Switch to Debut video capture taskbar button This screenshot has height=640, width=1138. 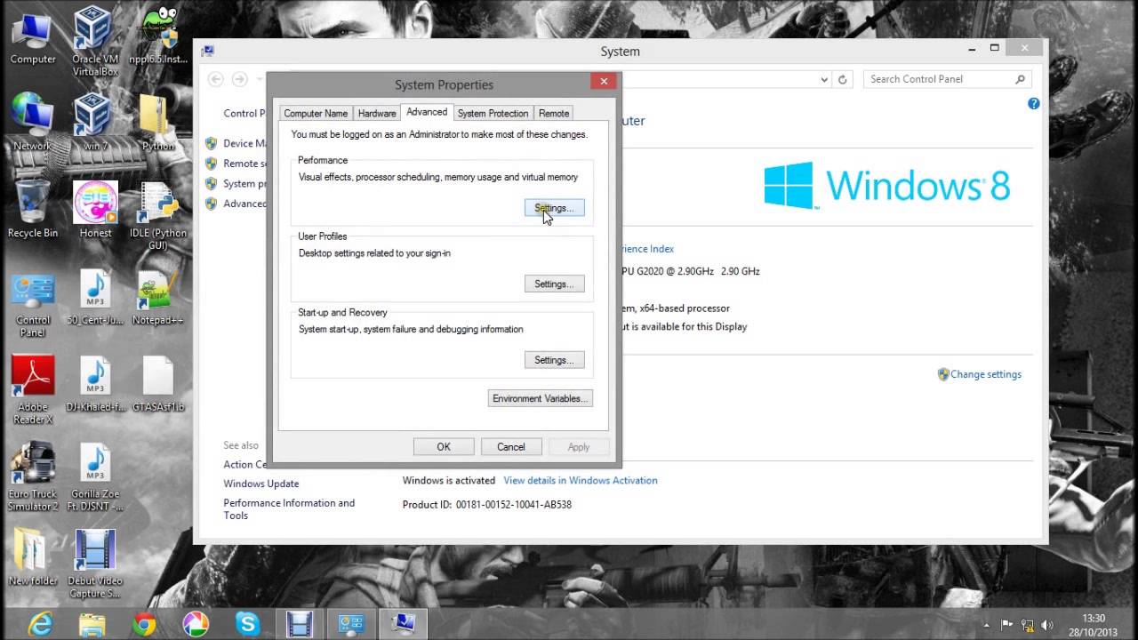point(300,623)
